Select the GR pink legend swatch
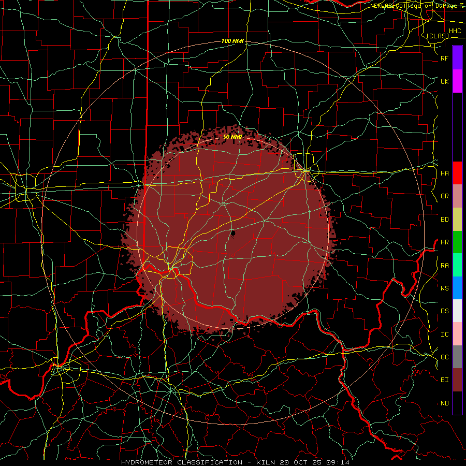 pyautogui.click(x=457, y=196)
